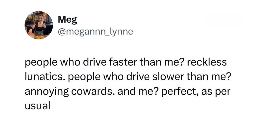Screen dimensions: 271x124
Task: Click the final word "usual"
Action: point(37,106)
